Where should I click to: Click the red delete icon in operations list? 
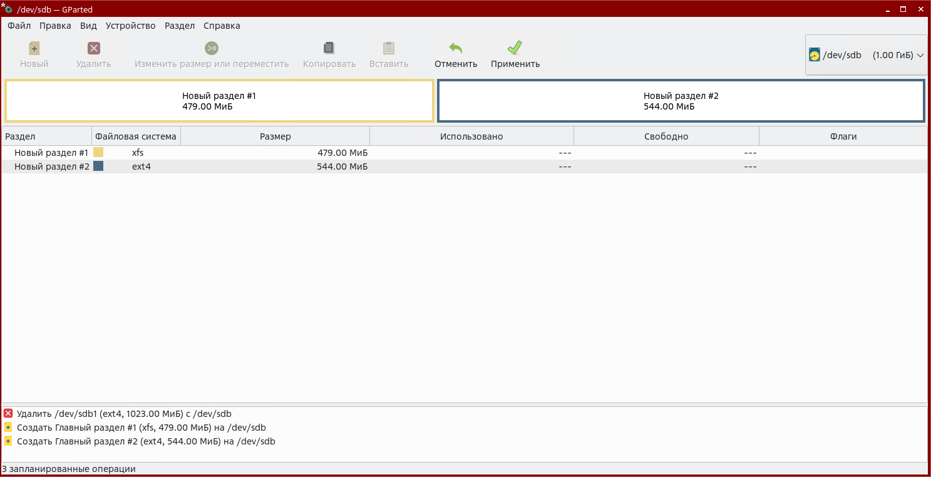[8, 413]
